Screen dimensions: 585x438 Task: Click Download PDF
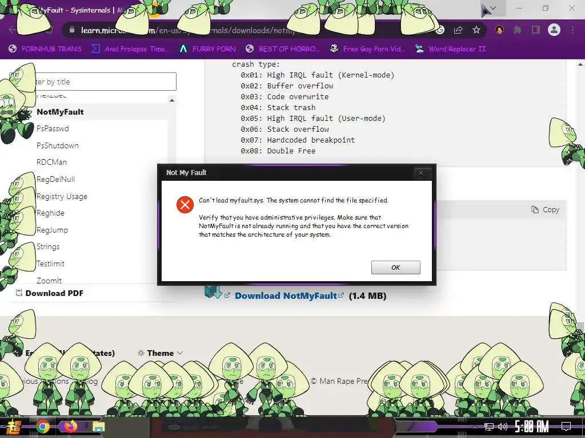pyautogui.click(x=50, y=293)
